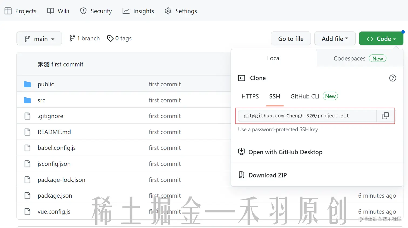
Task: Click the package-lock.json file icon
Action: tap(27, 180)
